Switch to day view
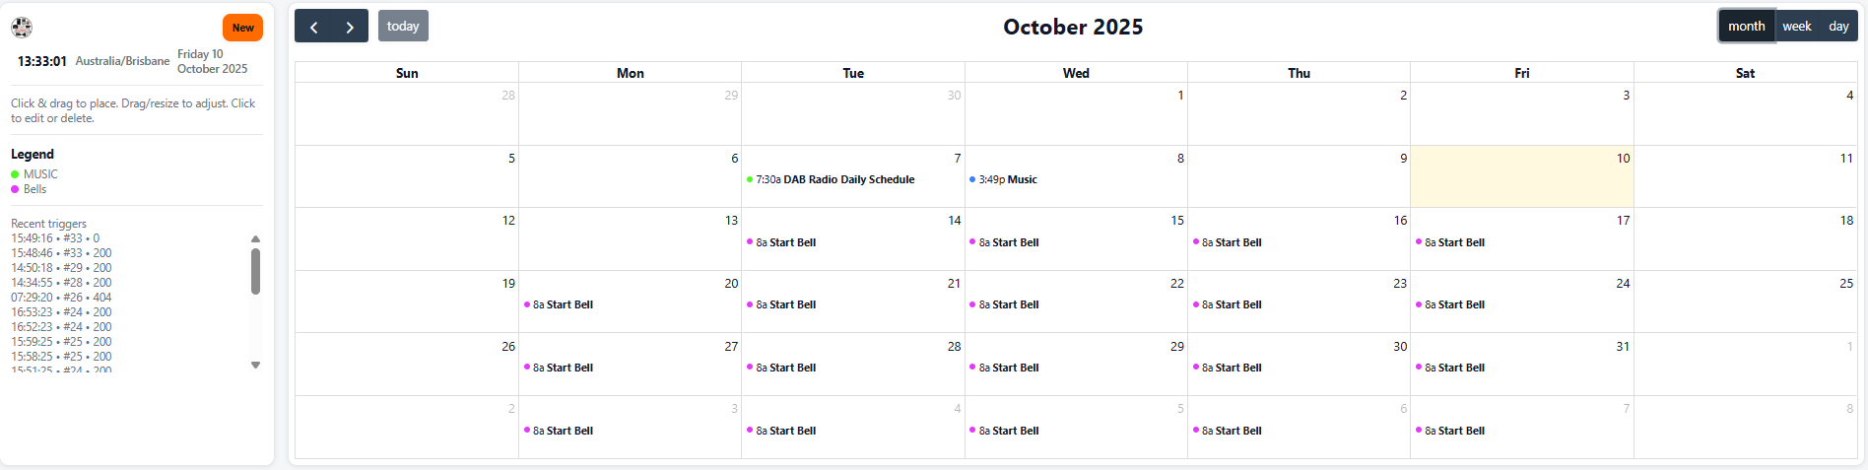 point(1838,27)
